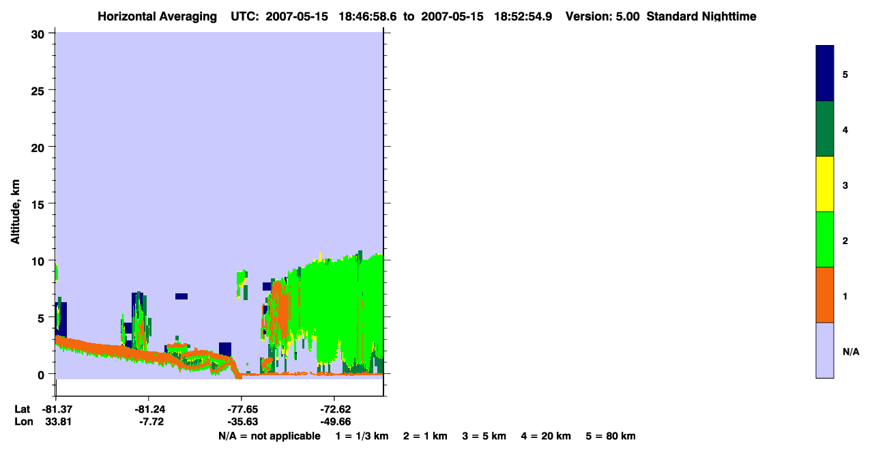
Task: Click the bright green colorbar segment labeled 2
Action: click(825, 239)
